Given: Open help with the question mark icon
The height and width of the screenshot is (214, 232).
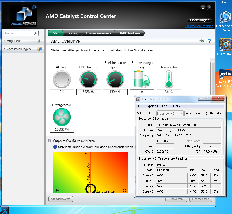Looking at the screenshot, I should click(x=209, y=41).
